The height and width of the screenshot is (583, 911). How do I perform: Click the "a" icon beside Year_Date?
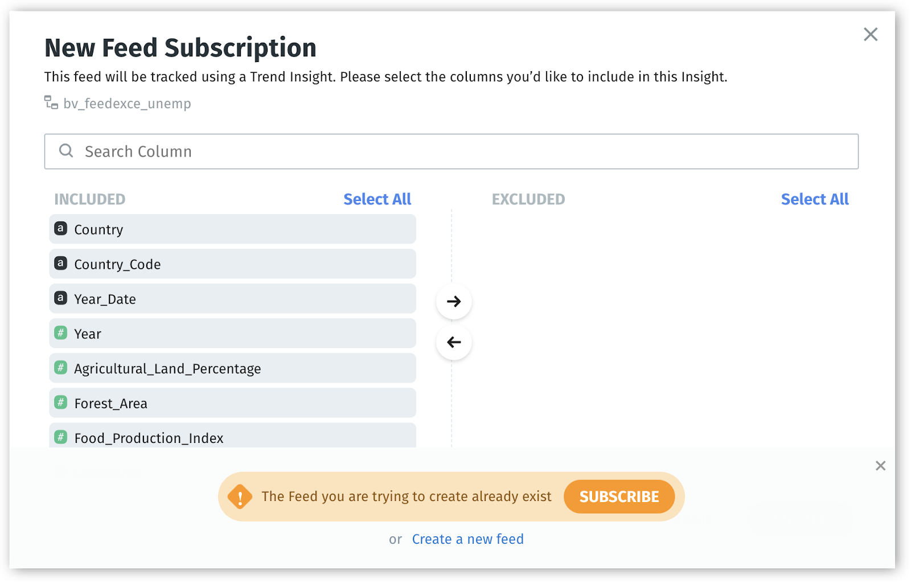tap(60, 298)
